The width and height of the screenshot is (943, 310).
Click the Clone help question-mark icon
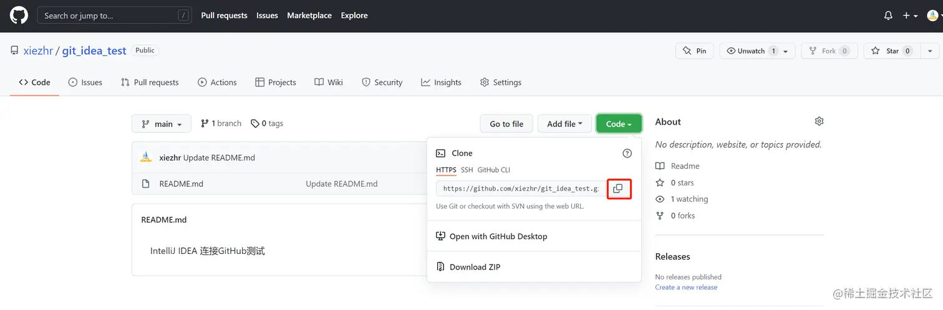tap(627, 153)
